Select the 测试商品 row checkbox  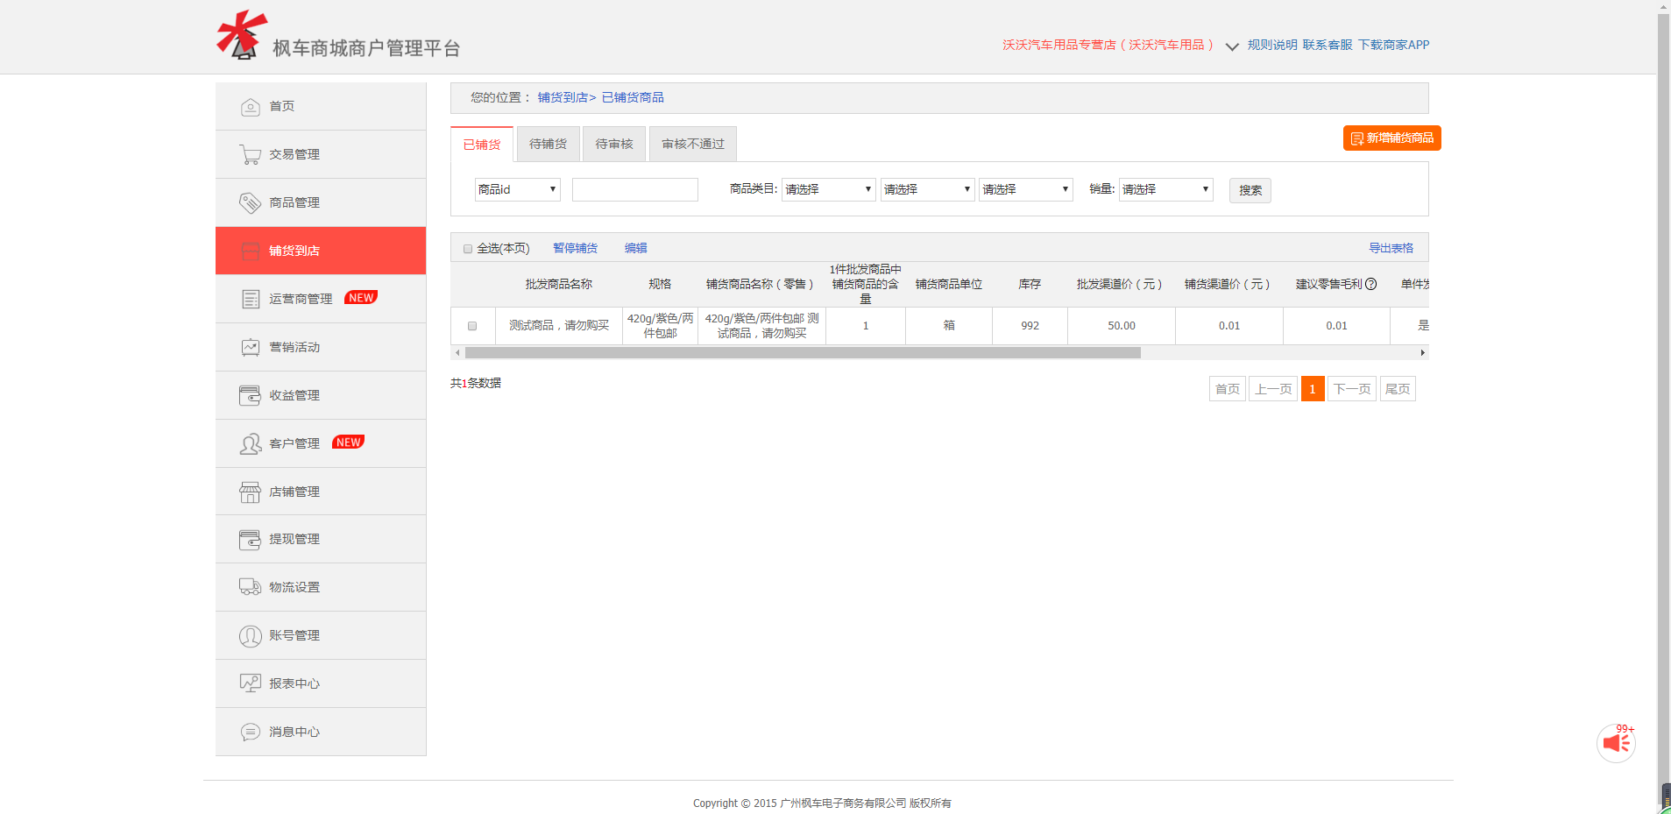click(x=472, y=325)
